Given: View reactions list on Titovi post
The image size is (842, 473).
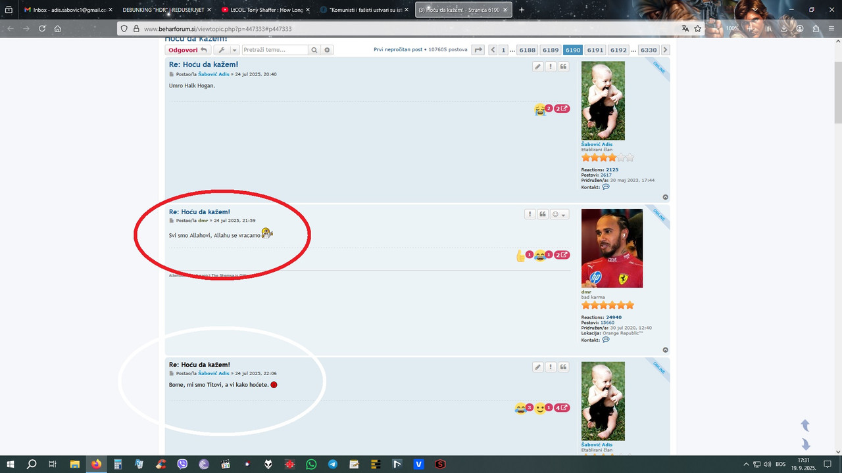Looking at the screenshot, I should [562, 408].
